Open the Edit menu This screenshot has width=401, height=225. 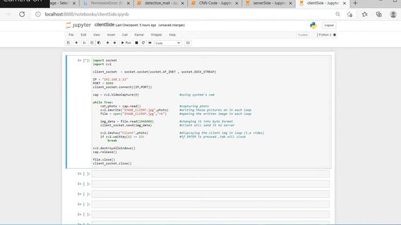[83, 35]
